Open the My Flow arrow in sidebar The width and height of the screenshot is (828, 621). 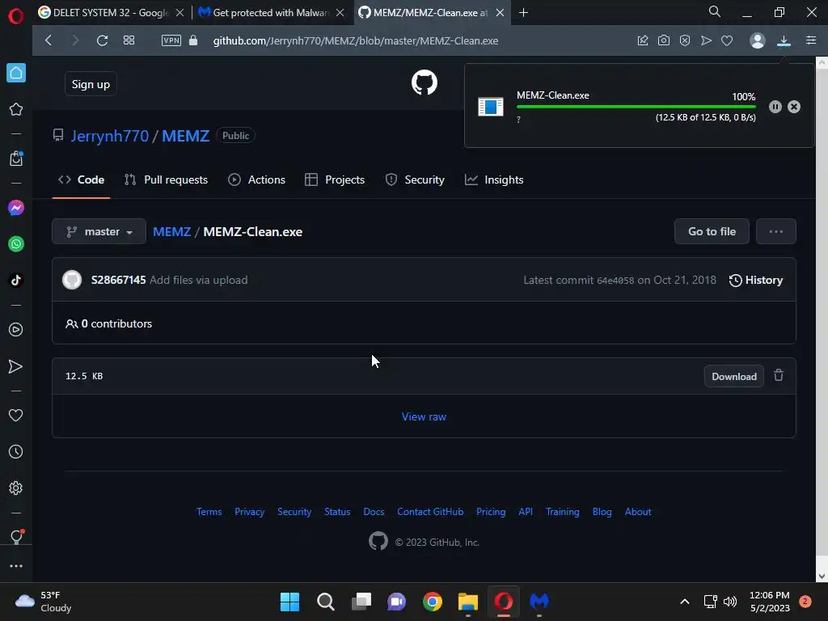click(x=16, y=366)
